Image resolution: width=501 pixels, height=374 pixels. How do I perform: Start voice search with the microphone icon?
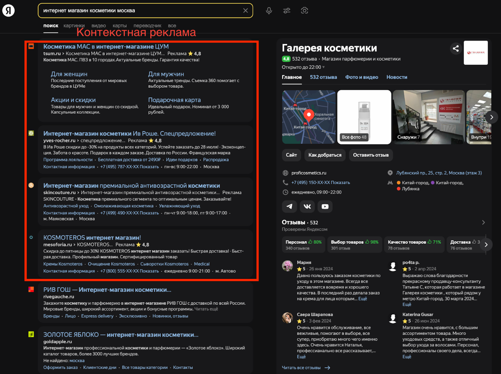[269, 11]
